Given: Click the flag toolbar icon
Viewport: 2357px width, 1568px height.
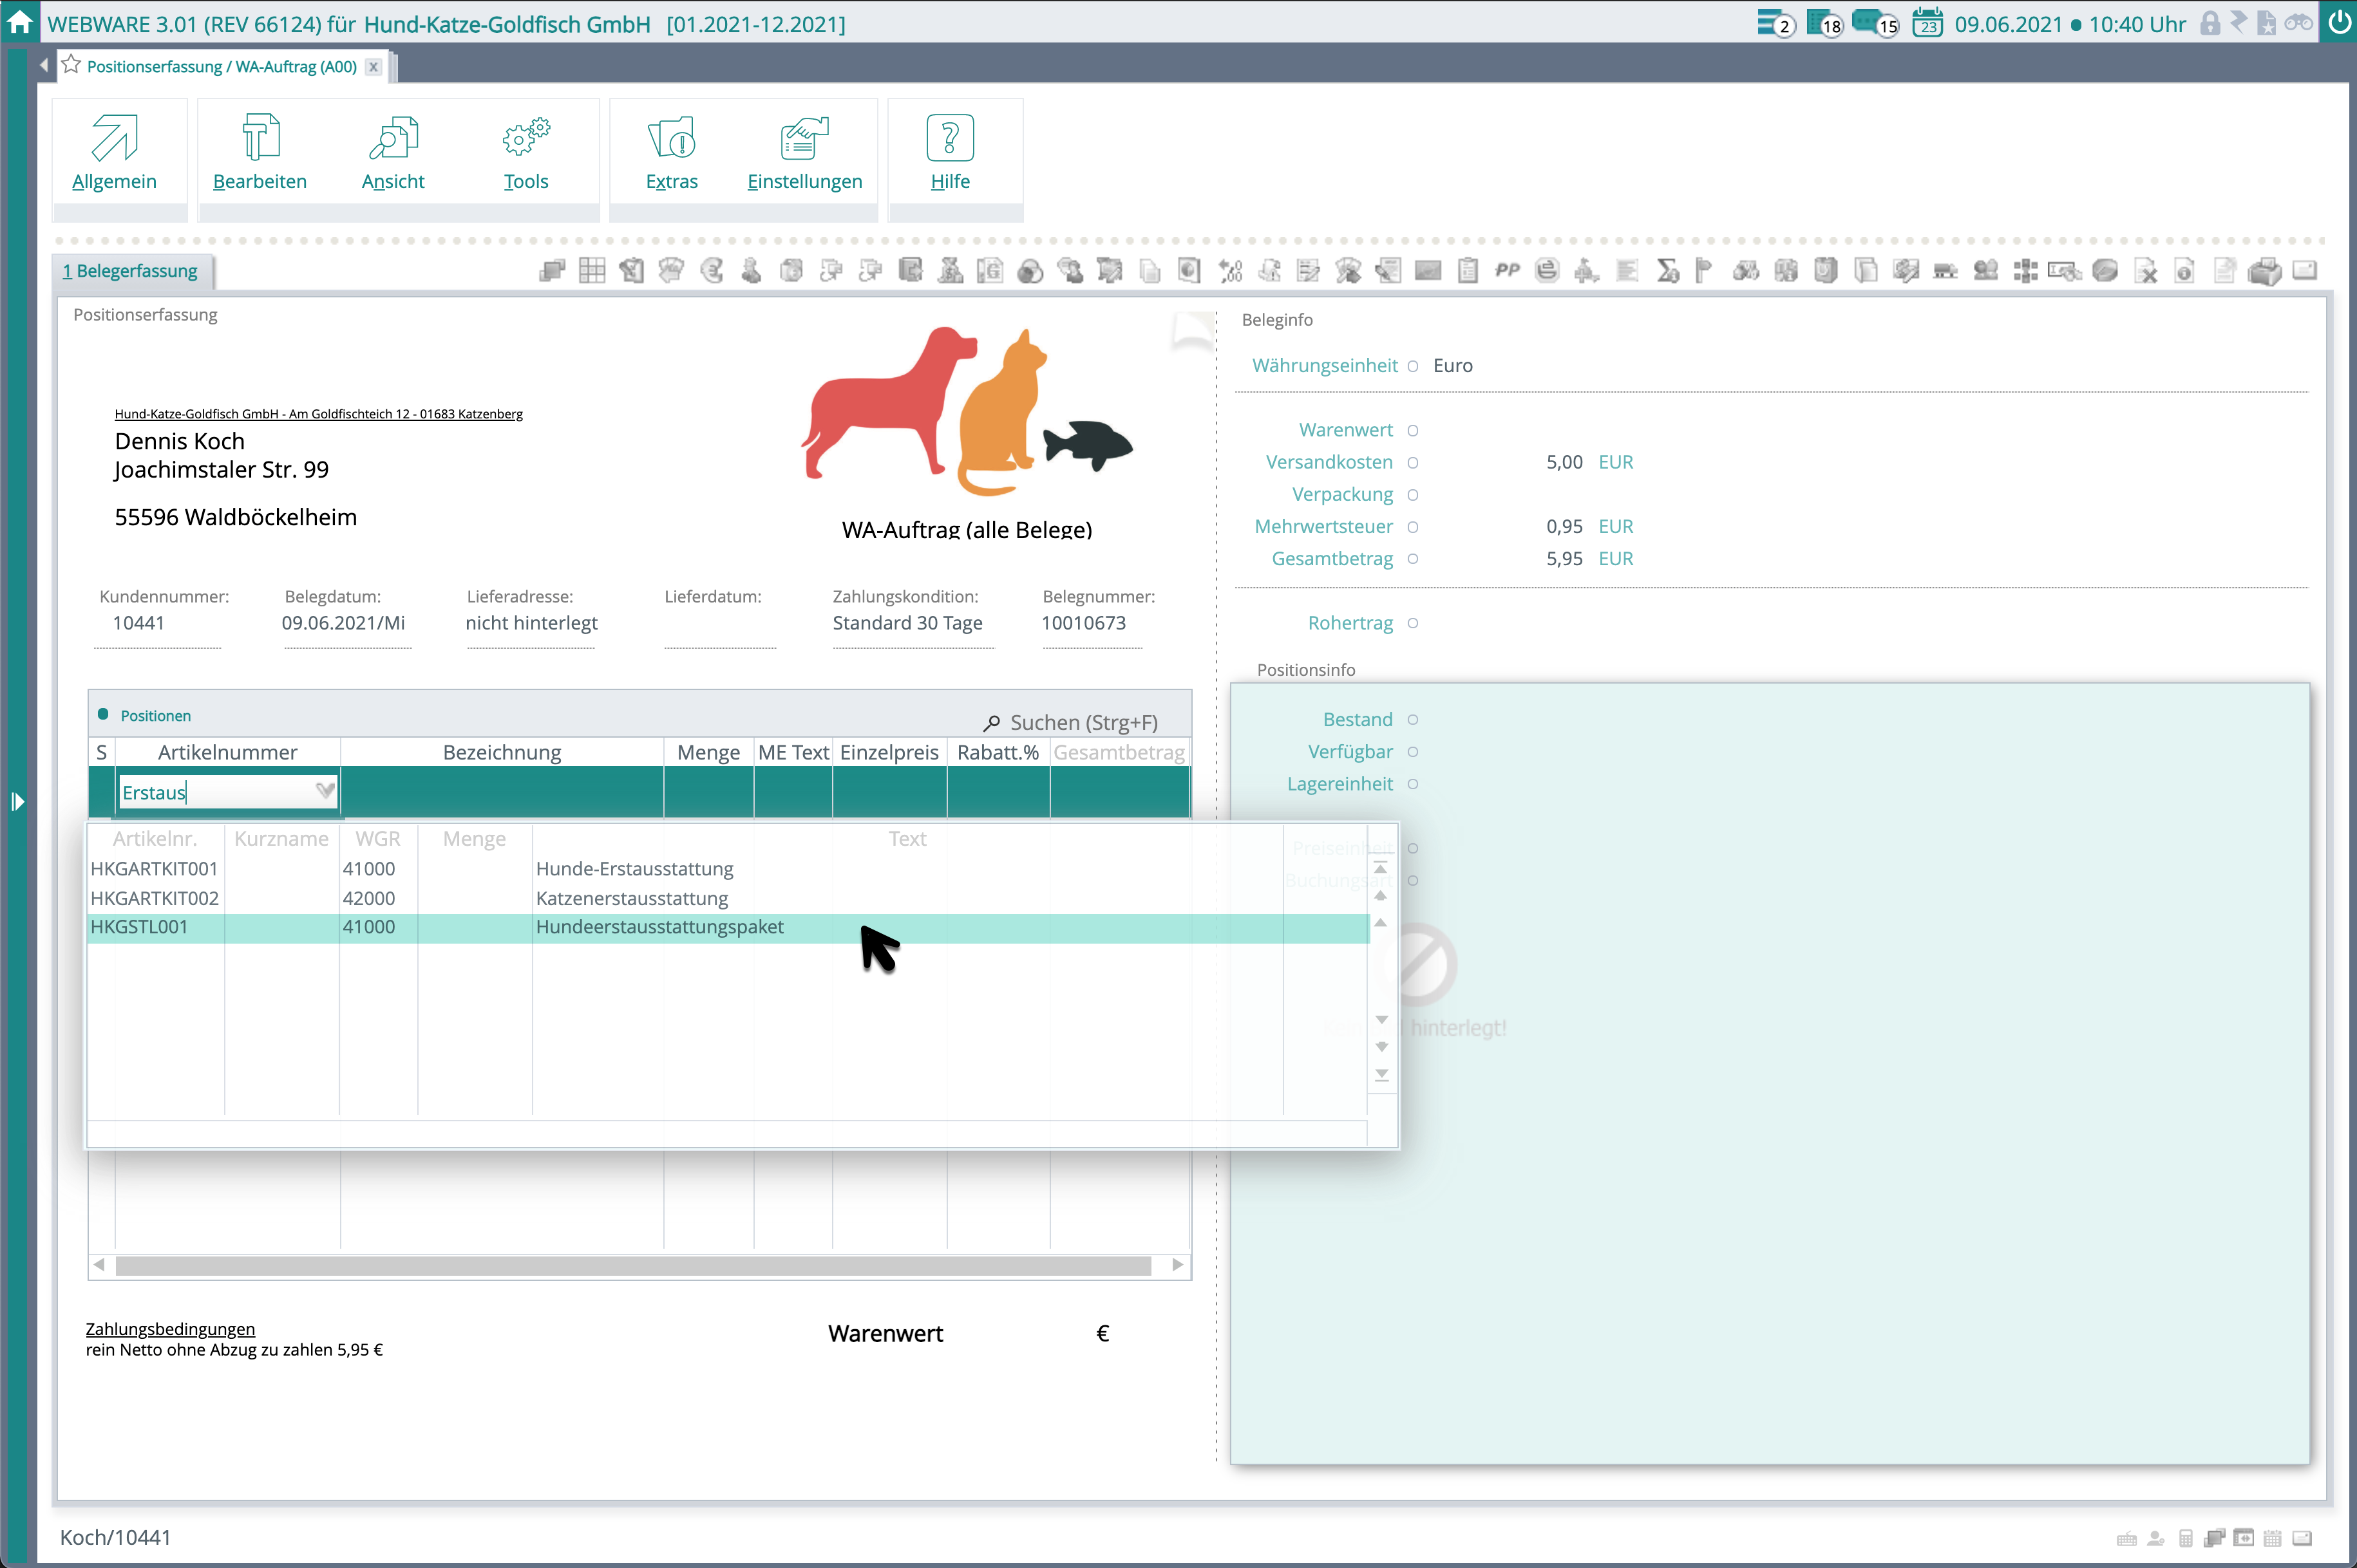Looking at the screenshot, I should [x=1704, y=271].
